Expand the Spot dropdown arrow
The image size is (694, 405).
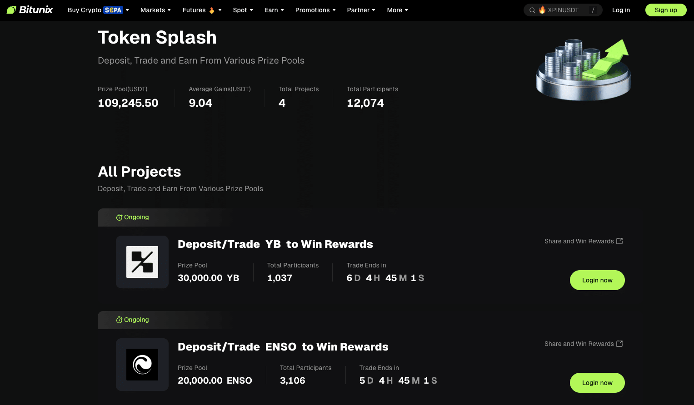(x=251, y=10)
